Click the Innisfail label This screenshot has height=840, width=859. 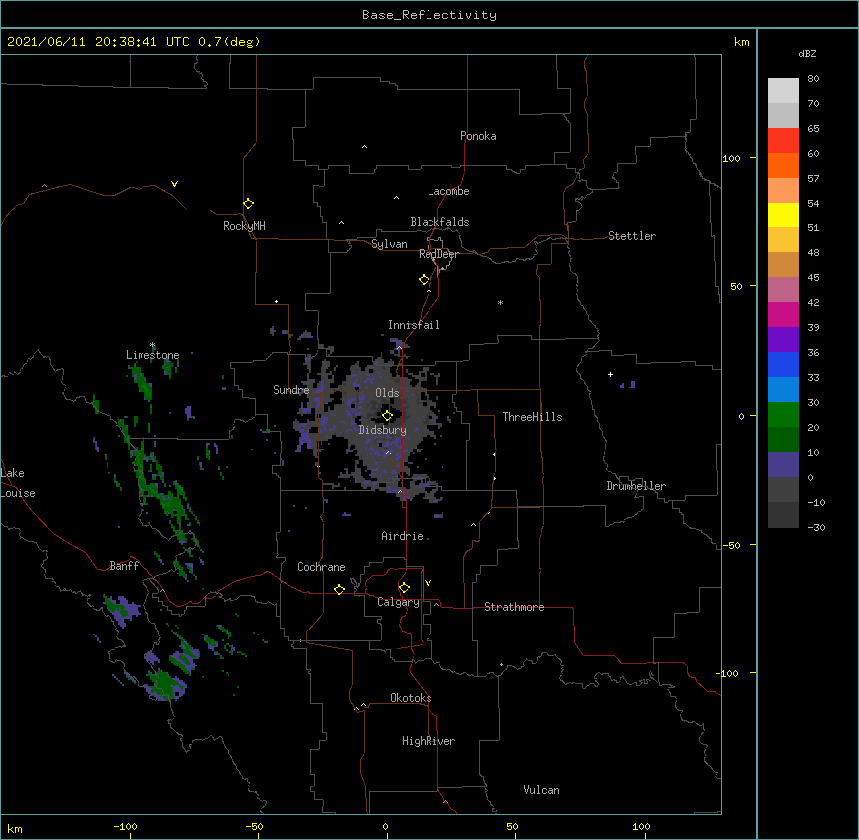coord(414,325)
